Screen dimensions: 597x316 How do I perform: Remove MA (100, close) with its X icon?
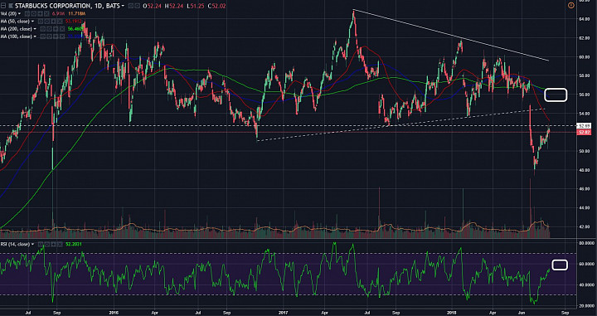pos(62,36)
